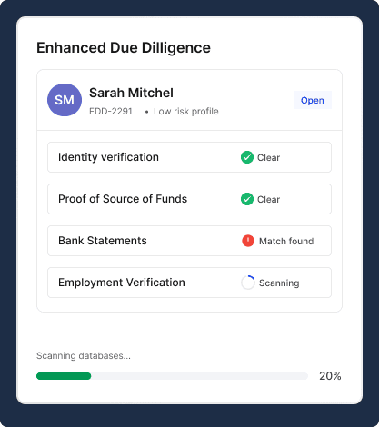The width and height of the screenshot is (379, 427).
Task: Click the green checkmark for Proof of Source of Funds
Action: (x=247, y=199)
